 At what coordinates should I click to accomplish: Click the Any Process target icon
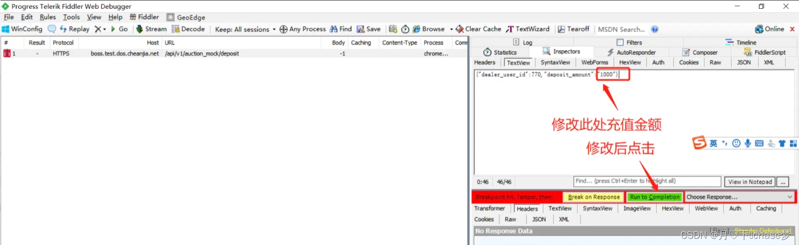point(303,29)
